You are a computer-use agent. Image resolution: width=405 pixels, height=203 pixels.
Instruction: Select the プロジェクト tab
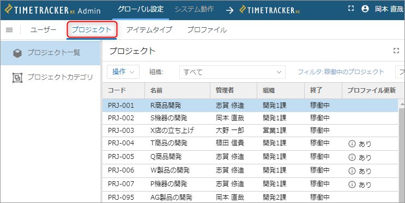92,30
